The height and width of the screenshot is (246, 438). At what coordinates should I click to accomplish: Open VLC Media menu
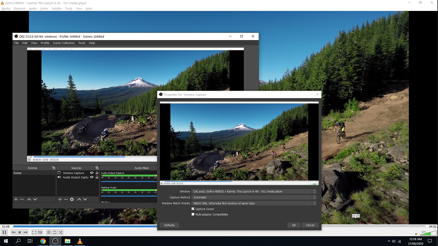pyautogui.click(x=6, y=8)
